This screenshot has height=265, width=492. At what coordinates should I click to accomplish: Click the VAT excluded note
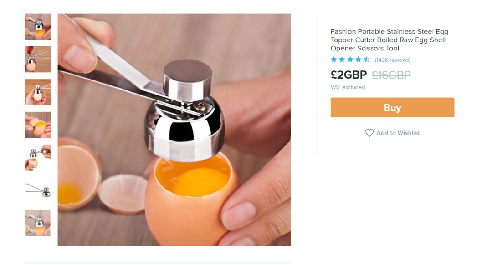[348, 87]
